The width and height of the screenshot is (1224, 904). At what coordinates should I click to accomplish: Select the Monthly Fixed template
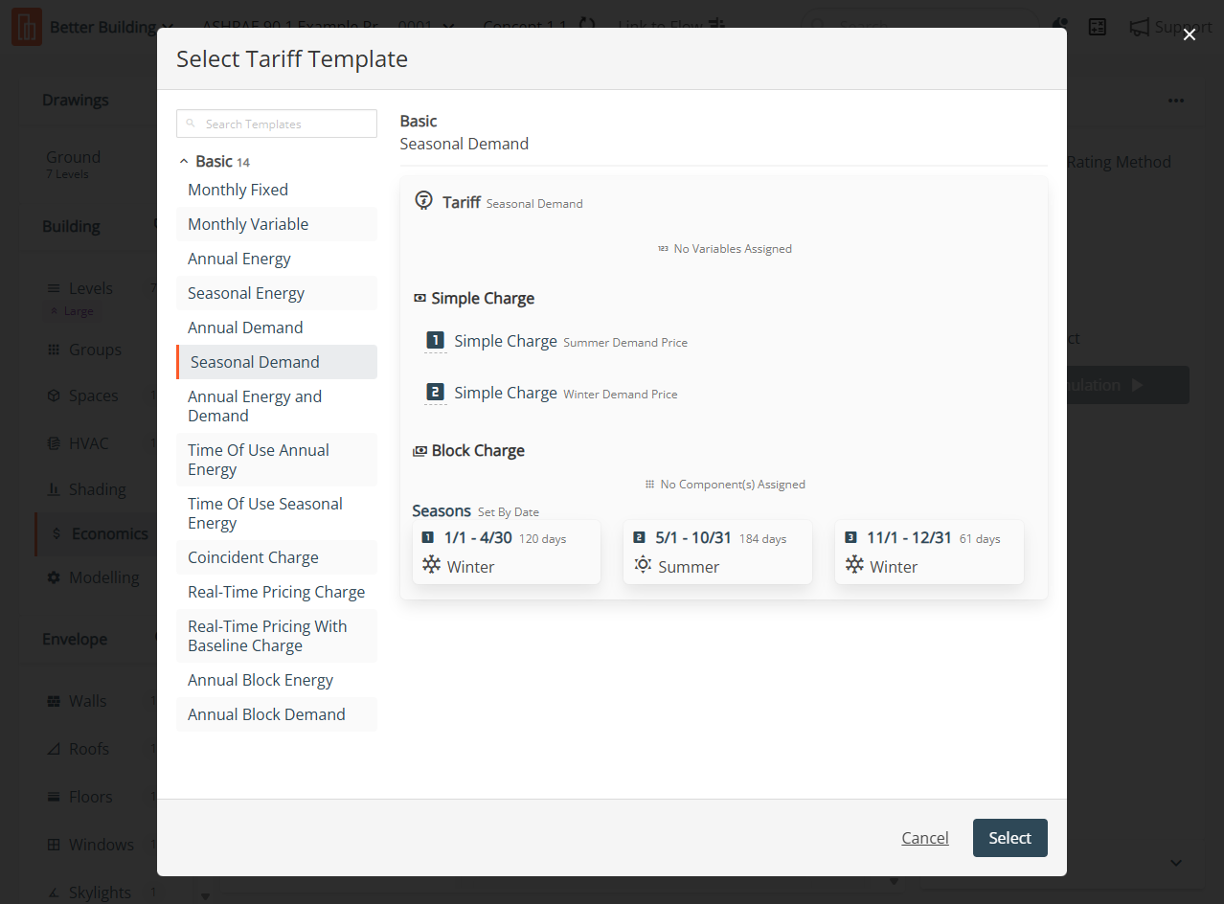click(238, 190)
